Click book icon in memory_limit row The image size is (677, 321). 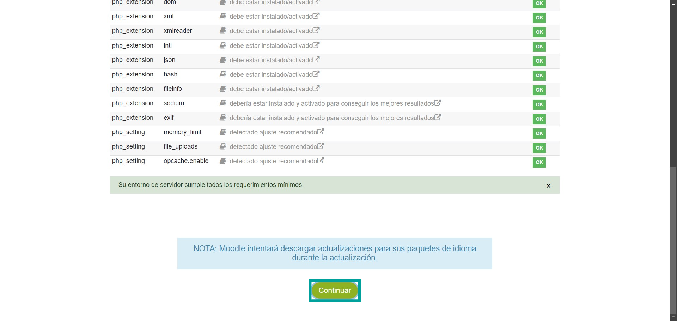click(223, 132)
